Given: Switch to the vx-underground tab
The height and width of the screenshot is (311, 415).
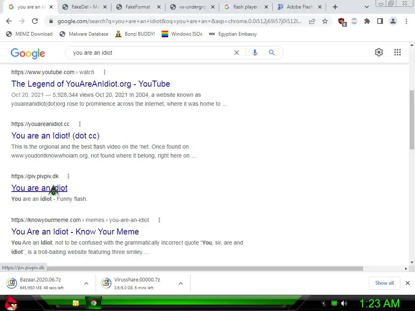Looking at the screenshot, I should pos(193,7).
